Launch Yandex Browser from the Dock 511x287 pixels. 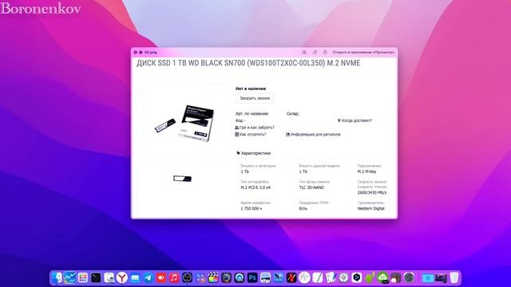pyautogui.click(x=122, y=277)
